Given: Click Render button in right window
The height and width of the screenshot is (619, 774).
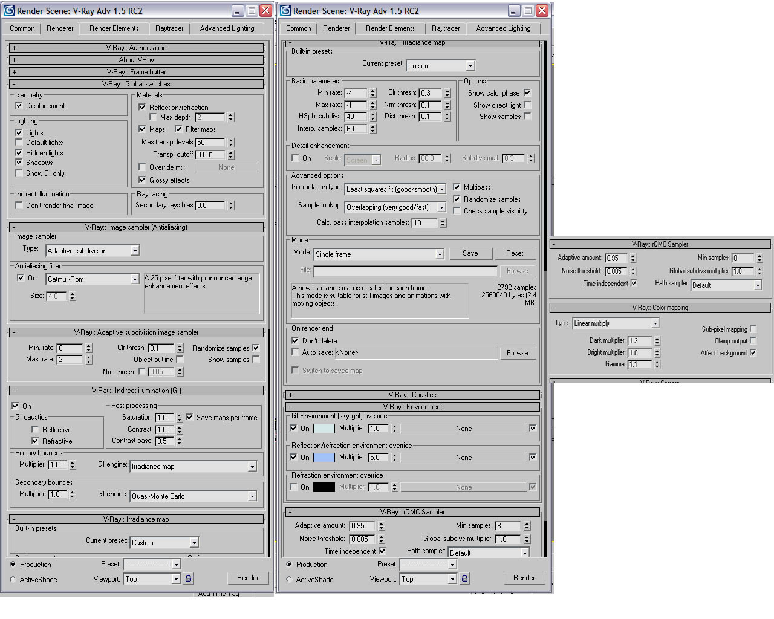Looking at the screenshot, I should 524,578.
